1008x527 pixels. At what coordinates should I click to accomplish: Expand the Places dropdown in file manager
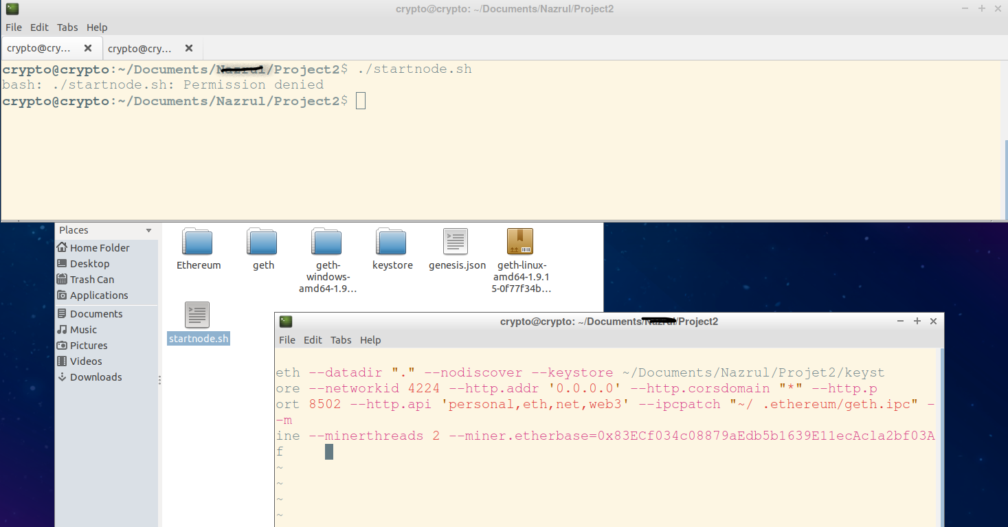pos(148,231)
